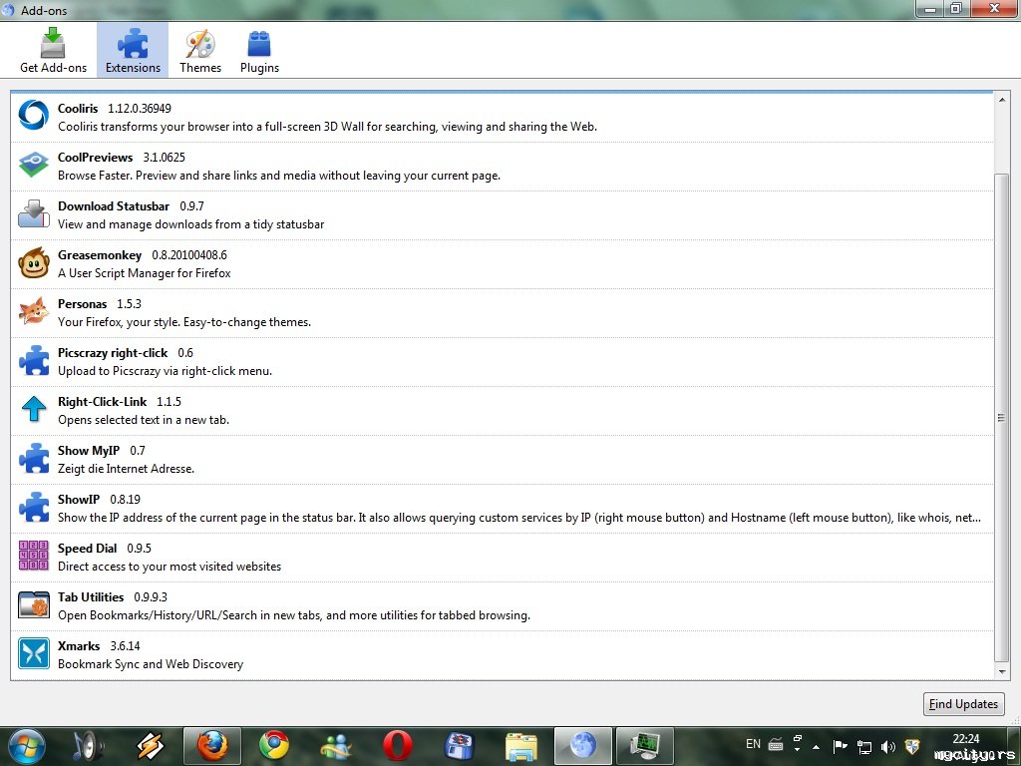Click the security shield tray icon

912,746
